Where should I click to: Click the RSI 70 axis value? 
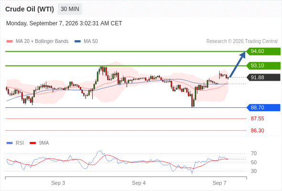coord(254,153)
